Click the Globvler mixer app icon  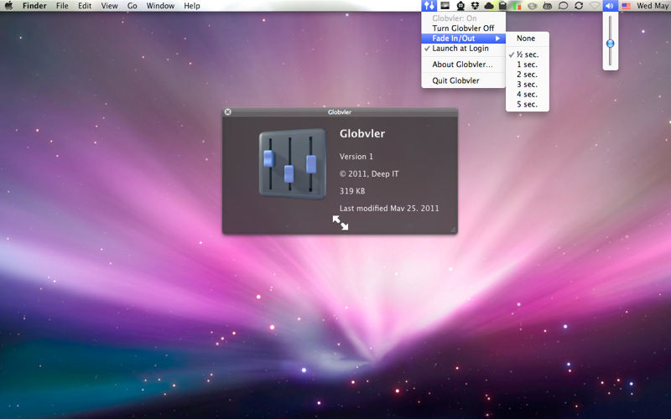click(293, 163)
